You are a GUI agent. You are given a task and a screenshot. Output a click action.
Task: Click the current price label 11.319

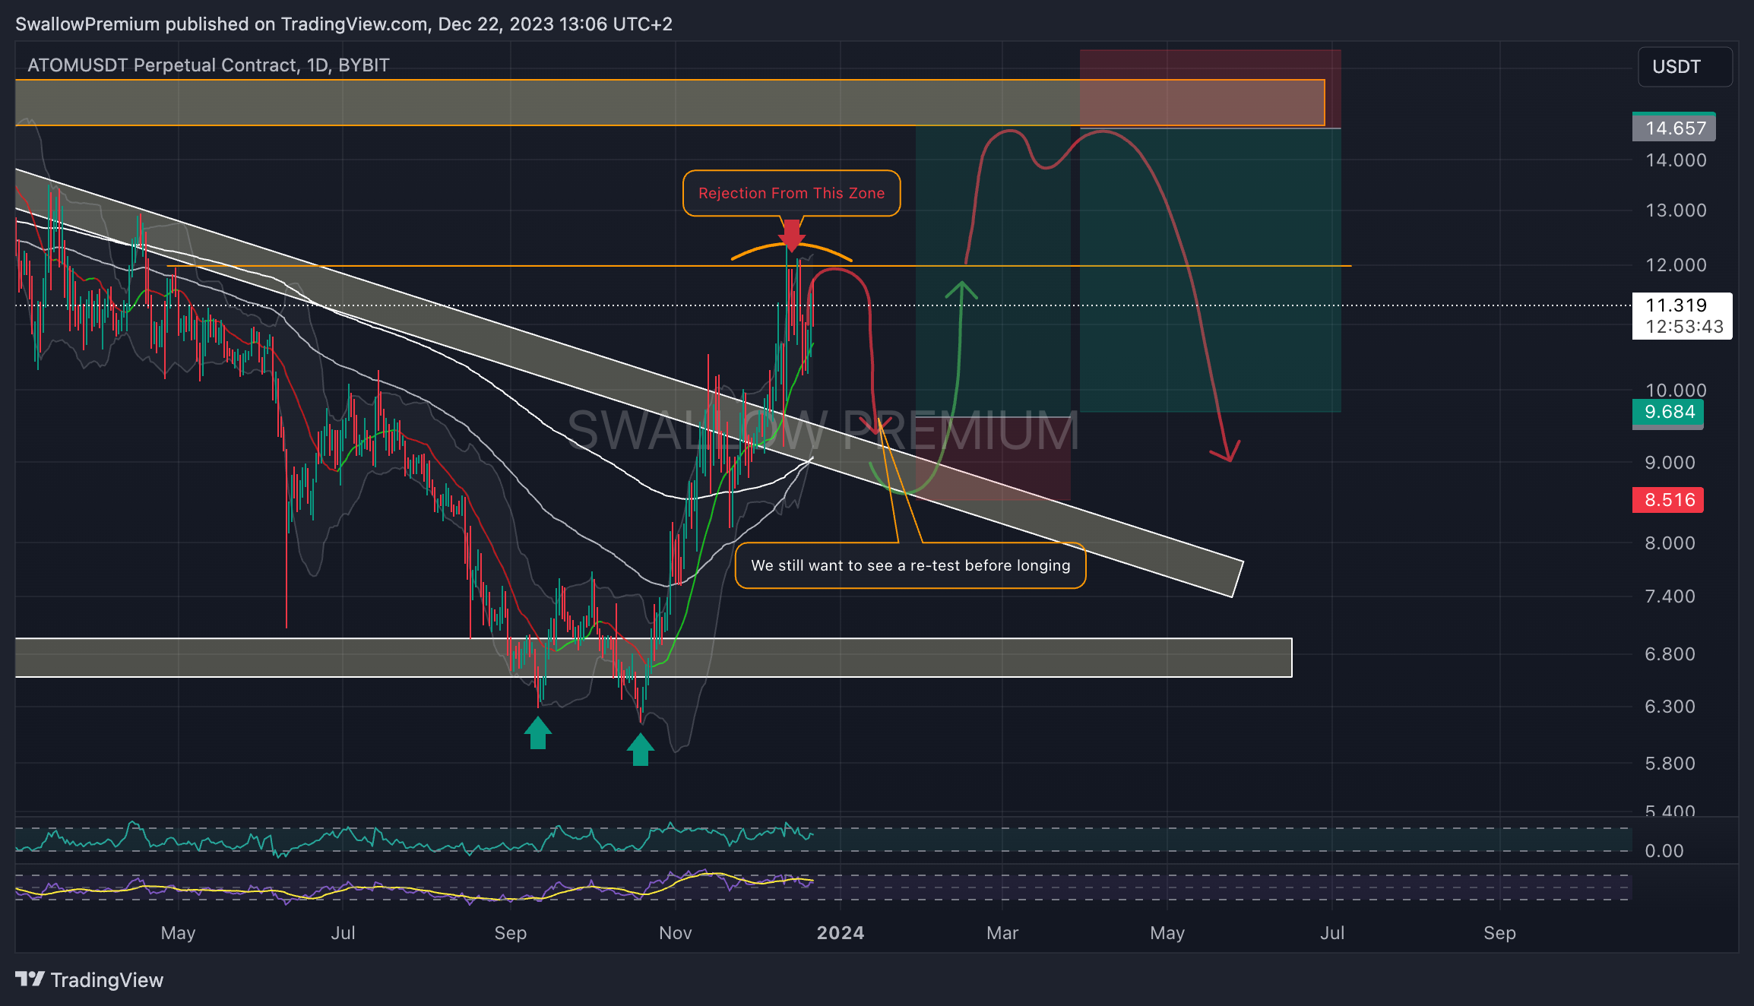(1676, 305)
